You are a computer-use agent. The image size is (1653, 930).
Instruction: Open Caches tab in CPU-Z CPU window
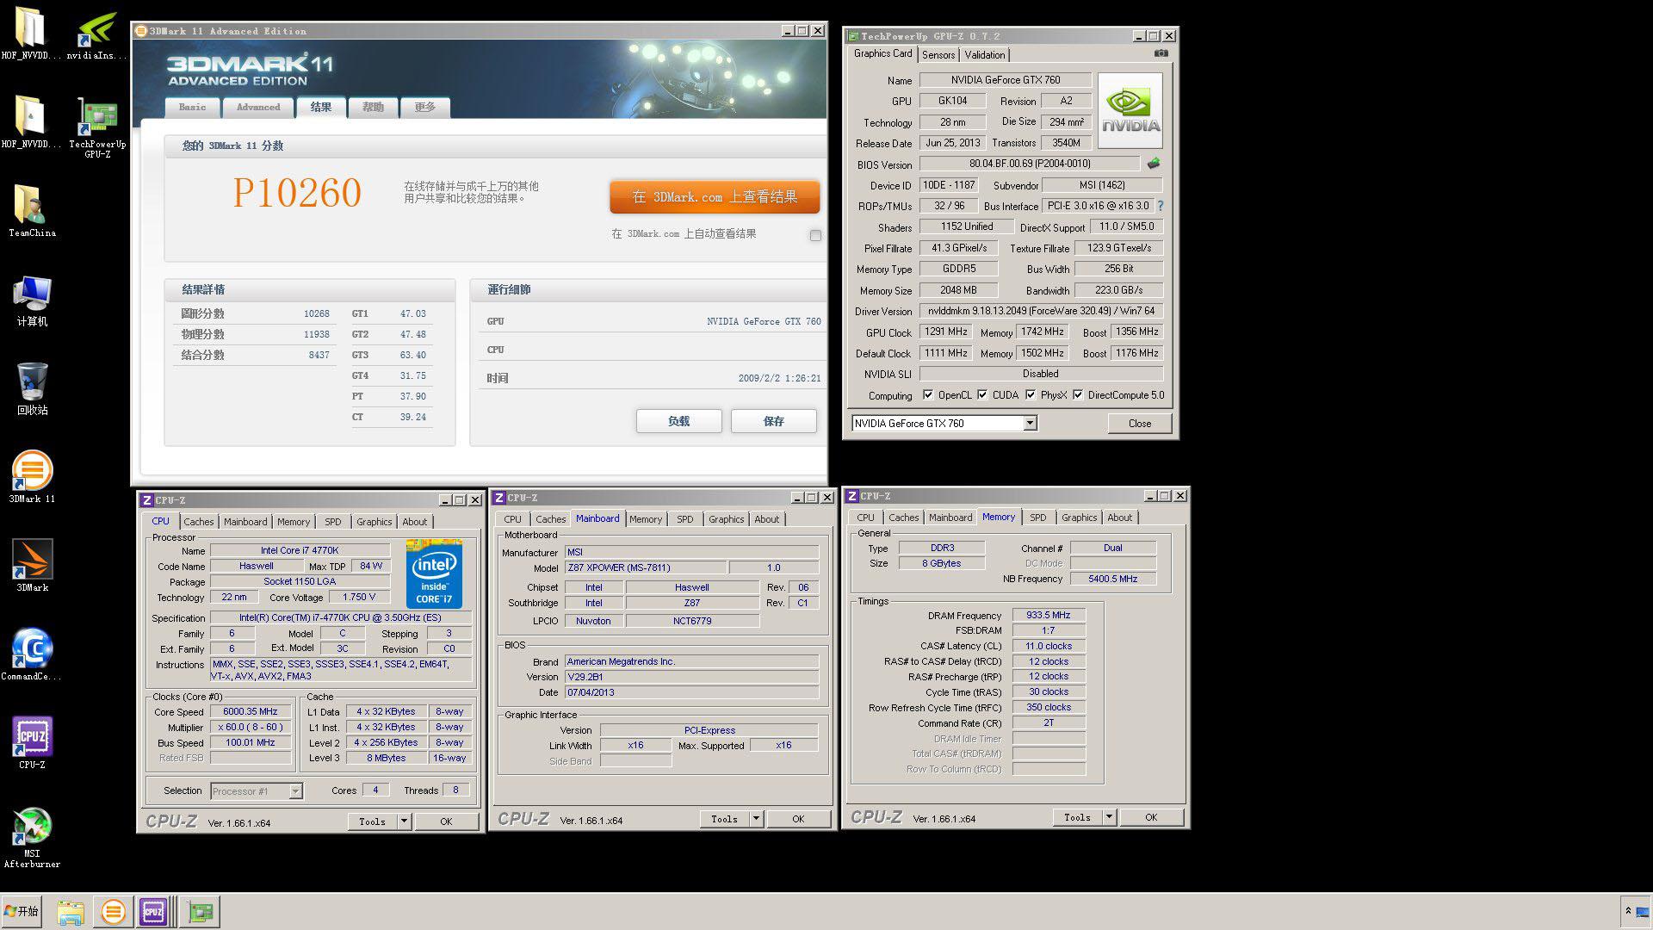pos(199,522)
